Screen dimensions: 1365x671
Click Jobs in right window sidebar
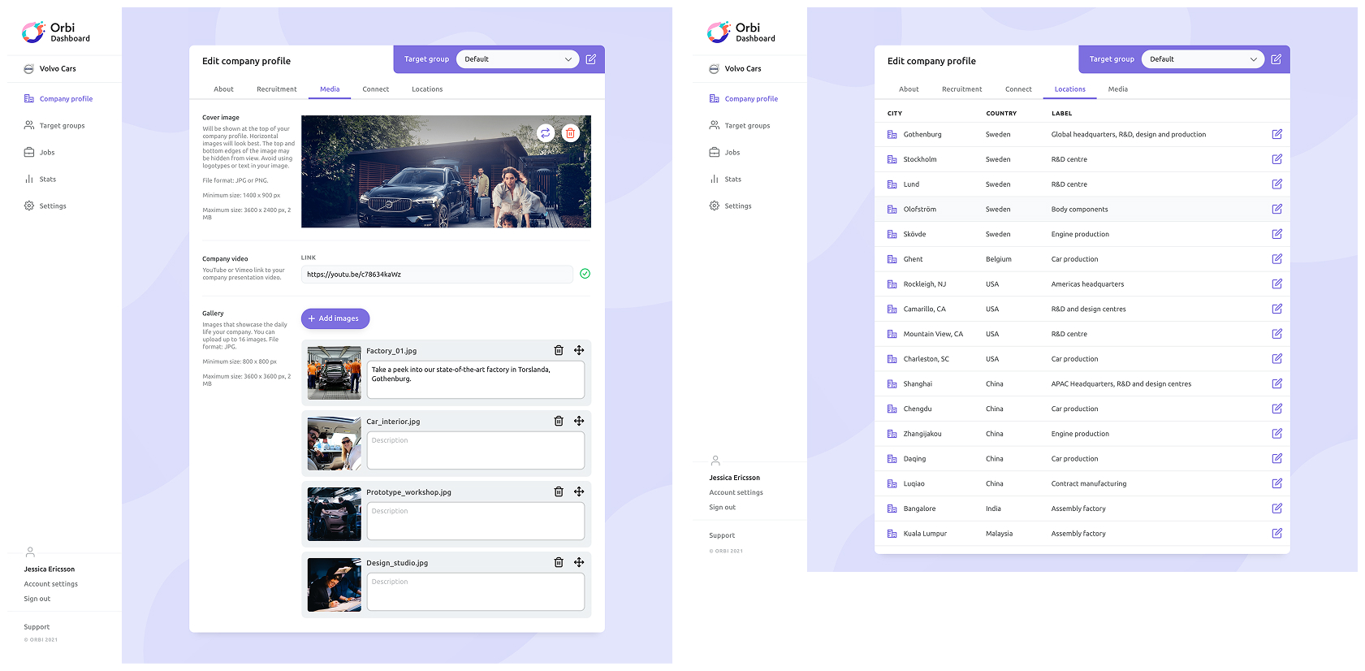[x=725, y=153]
